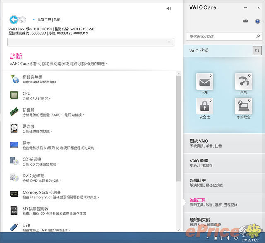Run the CPU diagnosis item
The height and width of the screenshot is (243, 265).
[26, 95]
